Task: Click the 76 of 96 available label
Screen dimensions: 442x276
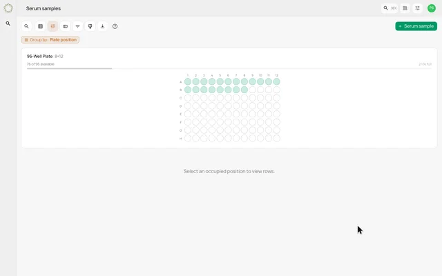Action: (x=41, y=64)
